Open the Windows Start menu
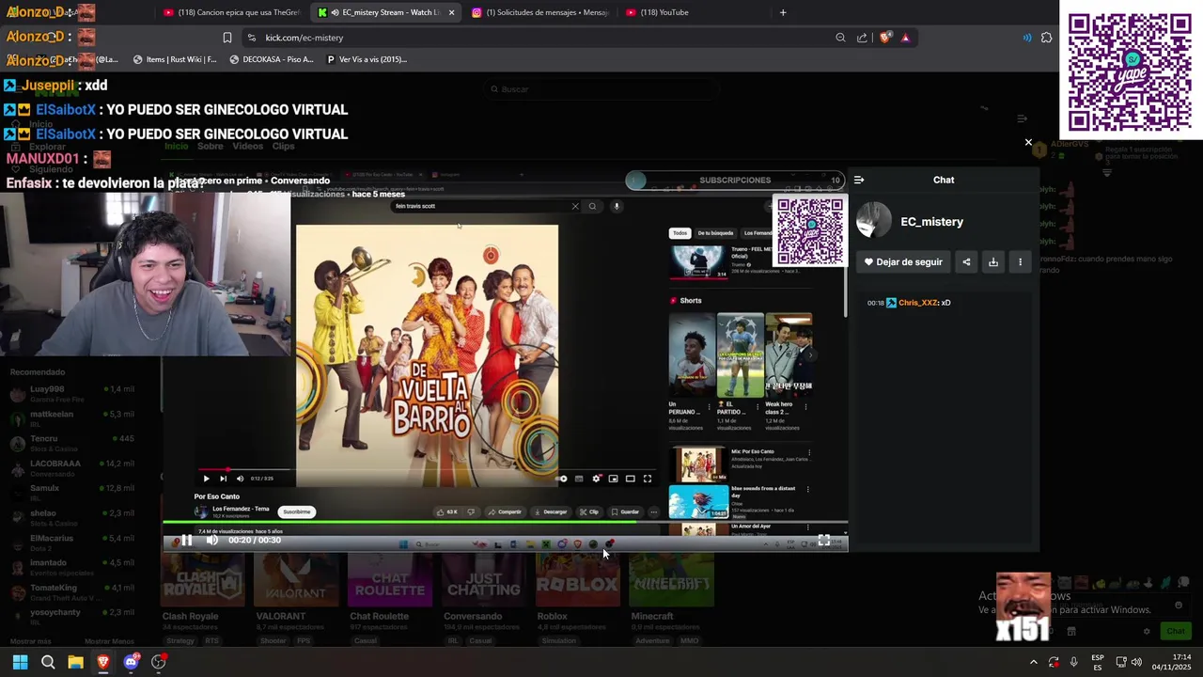 click(20, 662)
